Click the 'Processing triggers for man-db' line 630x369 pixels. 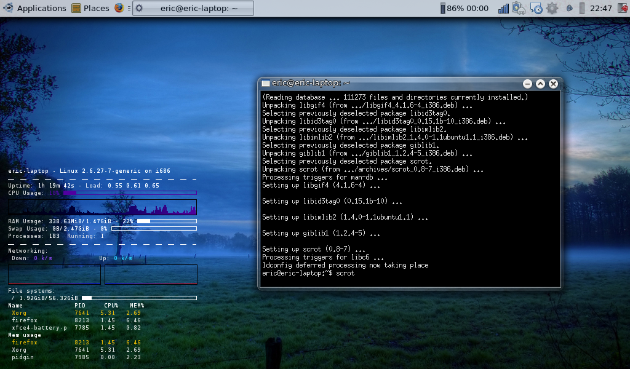click(x=325, y=177)
